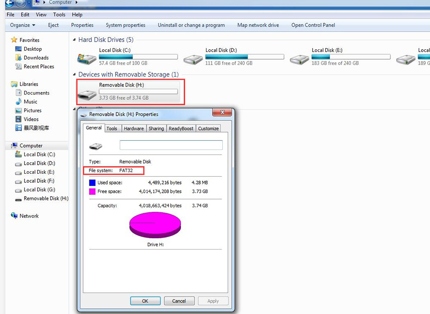Click Open Control Panel
The width and height of the screenshot is (430, 314).
313,25
